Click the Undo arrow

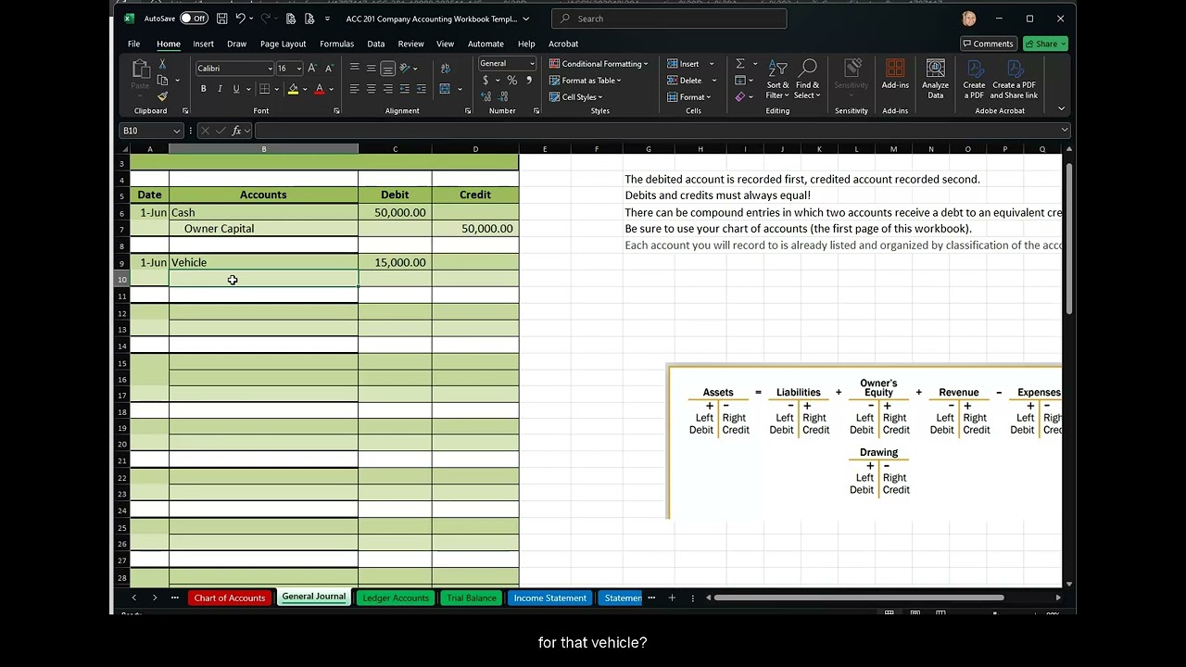(x=241, y=19)
